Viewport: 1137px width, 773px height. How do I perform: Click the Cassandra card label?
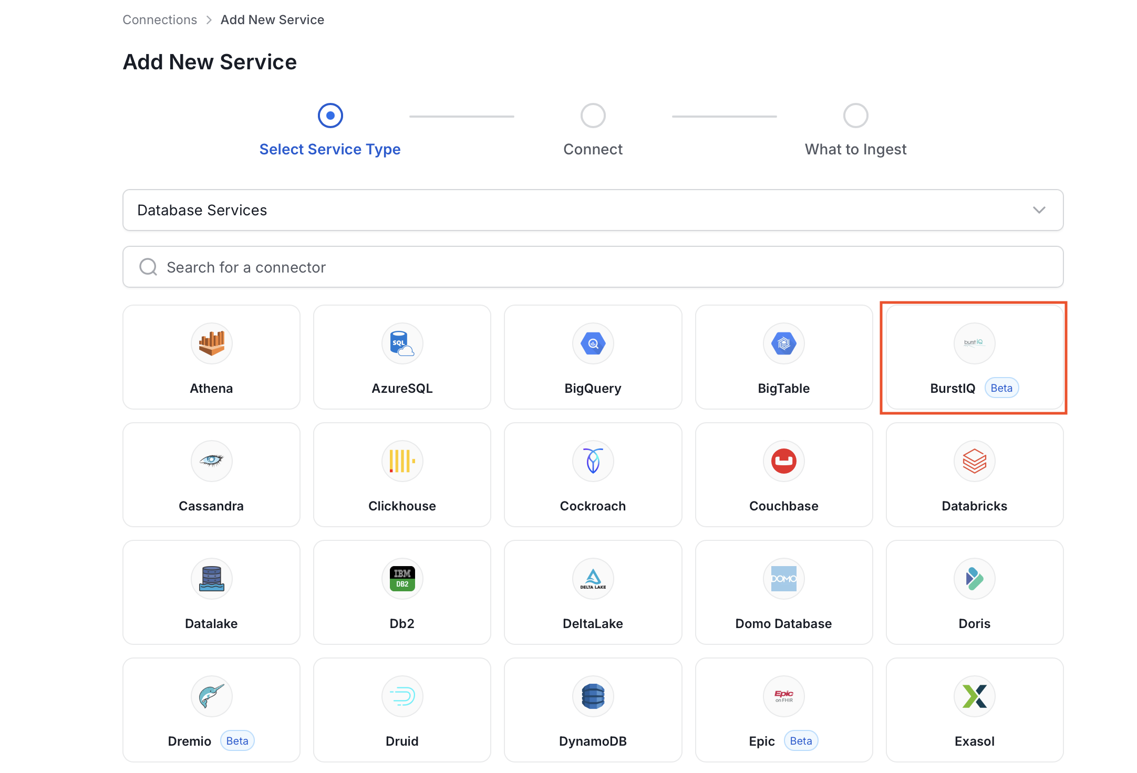point(211,506)
